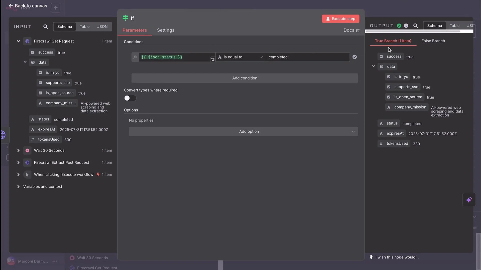
Task: Click the output is_open_source checkbox icon
Action: coord(389,97)
